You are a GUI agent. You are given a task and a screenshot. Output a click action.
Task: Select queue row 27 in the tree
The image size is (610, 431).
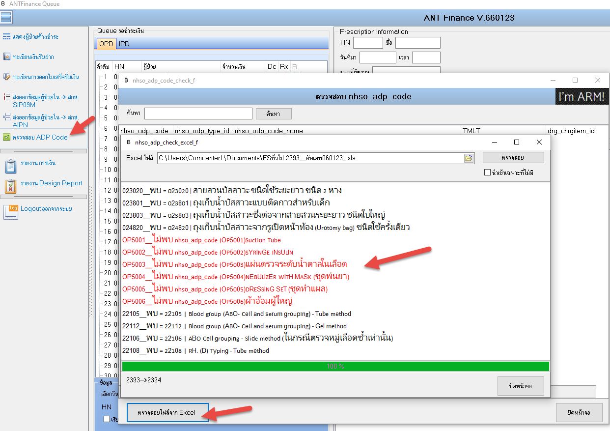click(x=108, y=345)
